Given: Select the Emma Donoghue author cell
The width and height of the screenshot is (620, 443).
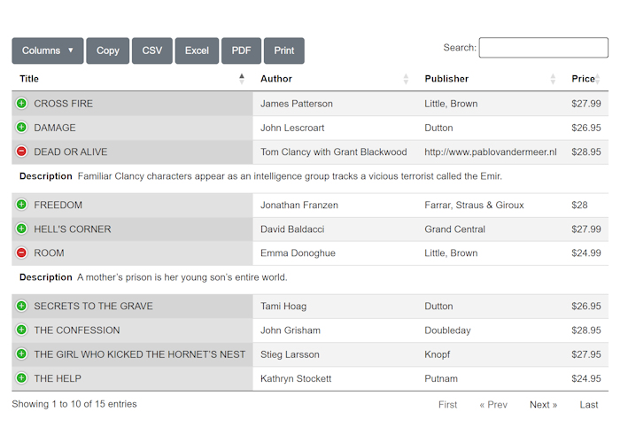Looking at the screenshot, I should click(335, 253).
